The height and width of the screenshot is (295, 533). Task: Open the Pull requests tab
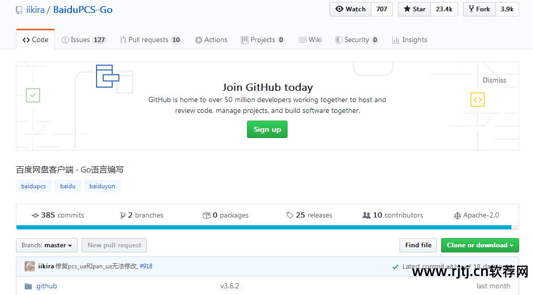150,40
